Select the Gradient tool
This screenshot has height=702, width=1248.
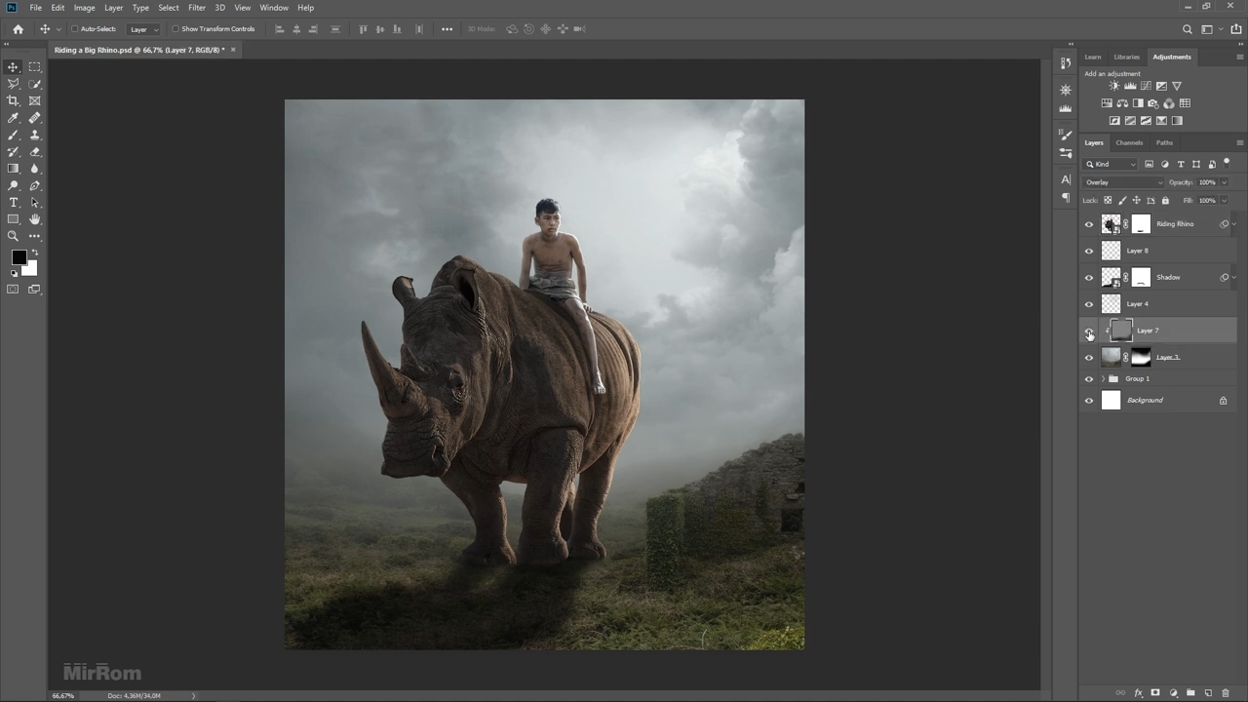coord(14,169)
